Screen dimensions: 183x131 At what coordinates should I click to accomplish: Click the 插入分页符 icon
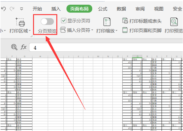click(x=63, y=30)
